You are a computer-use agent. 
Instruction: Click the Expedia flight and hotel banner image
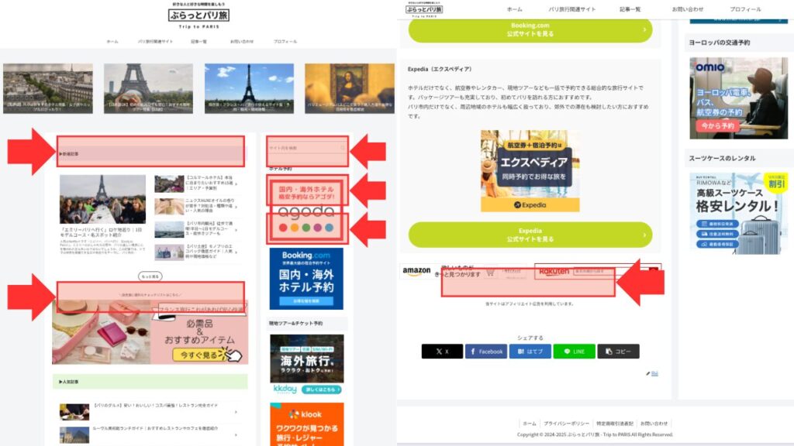coord(530,171)
